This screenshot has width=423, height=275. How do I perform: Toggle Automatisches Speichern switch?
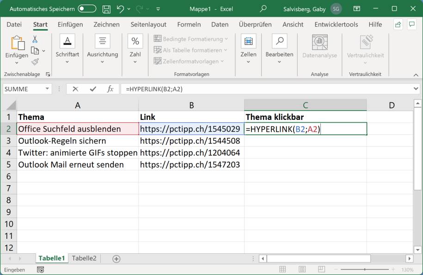[x=87, y=9]
